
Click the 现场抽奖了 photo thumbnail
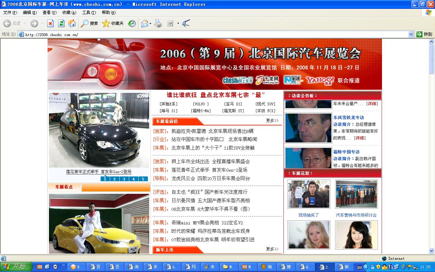point(309,194)
